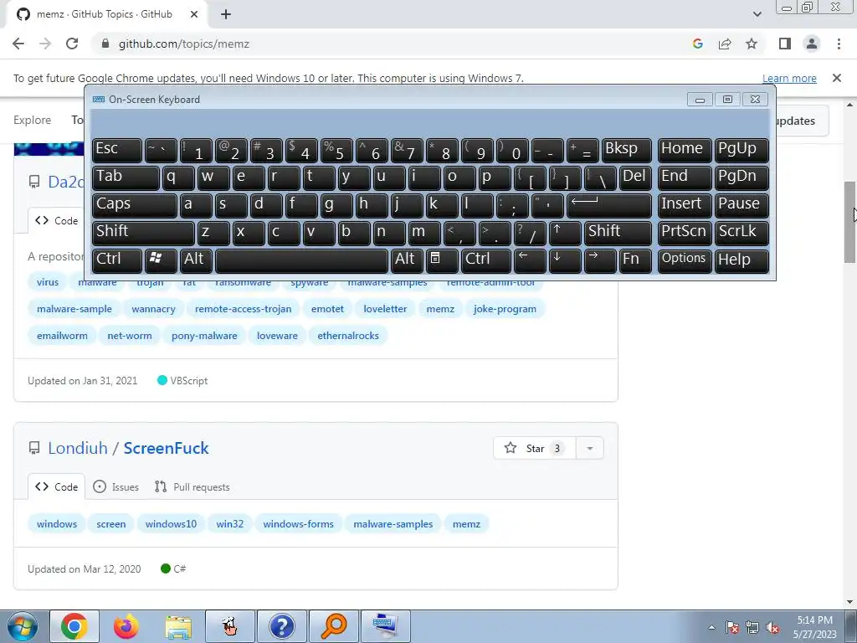The width and height of the screenshot is (857, 643).
Task: Click the win32 topic tag
Action: point(229,524)
